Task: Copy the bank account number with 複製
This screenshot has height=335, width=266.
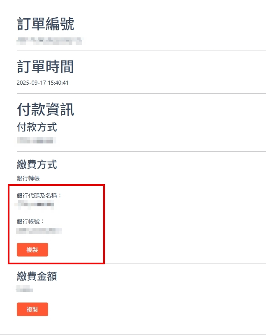Action: point(32,250)
